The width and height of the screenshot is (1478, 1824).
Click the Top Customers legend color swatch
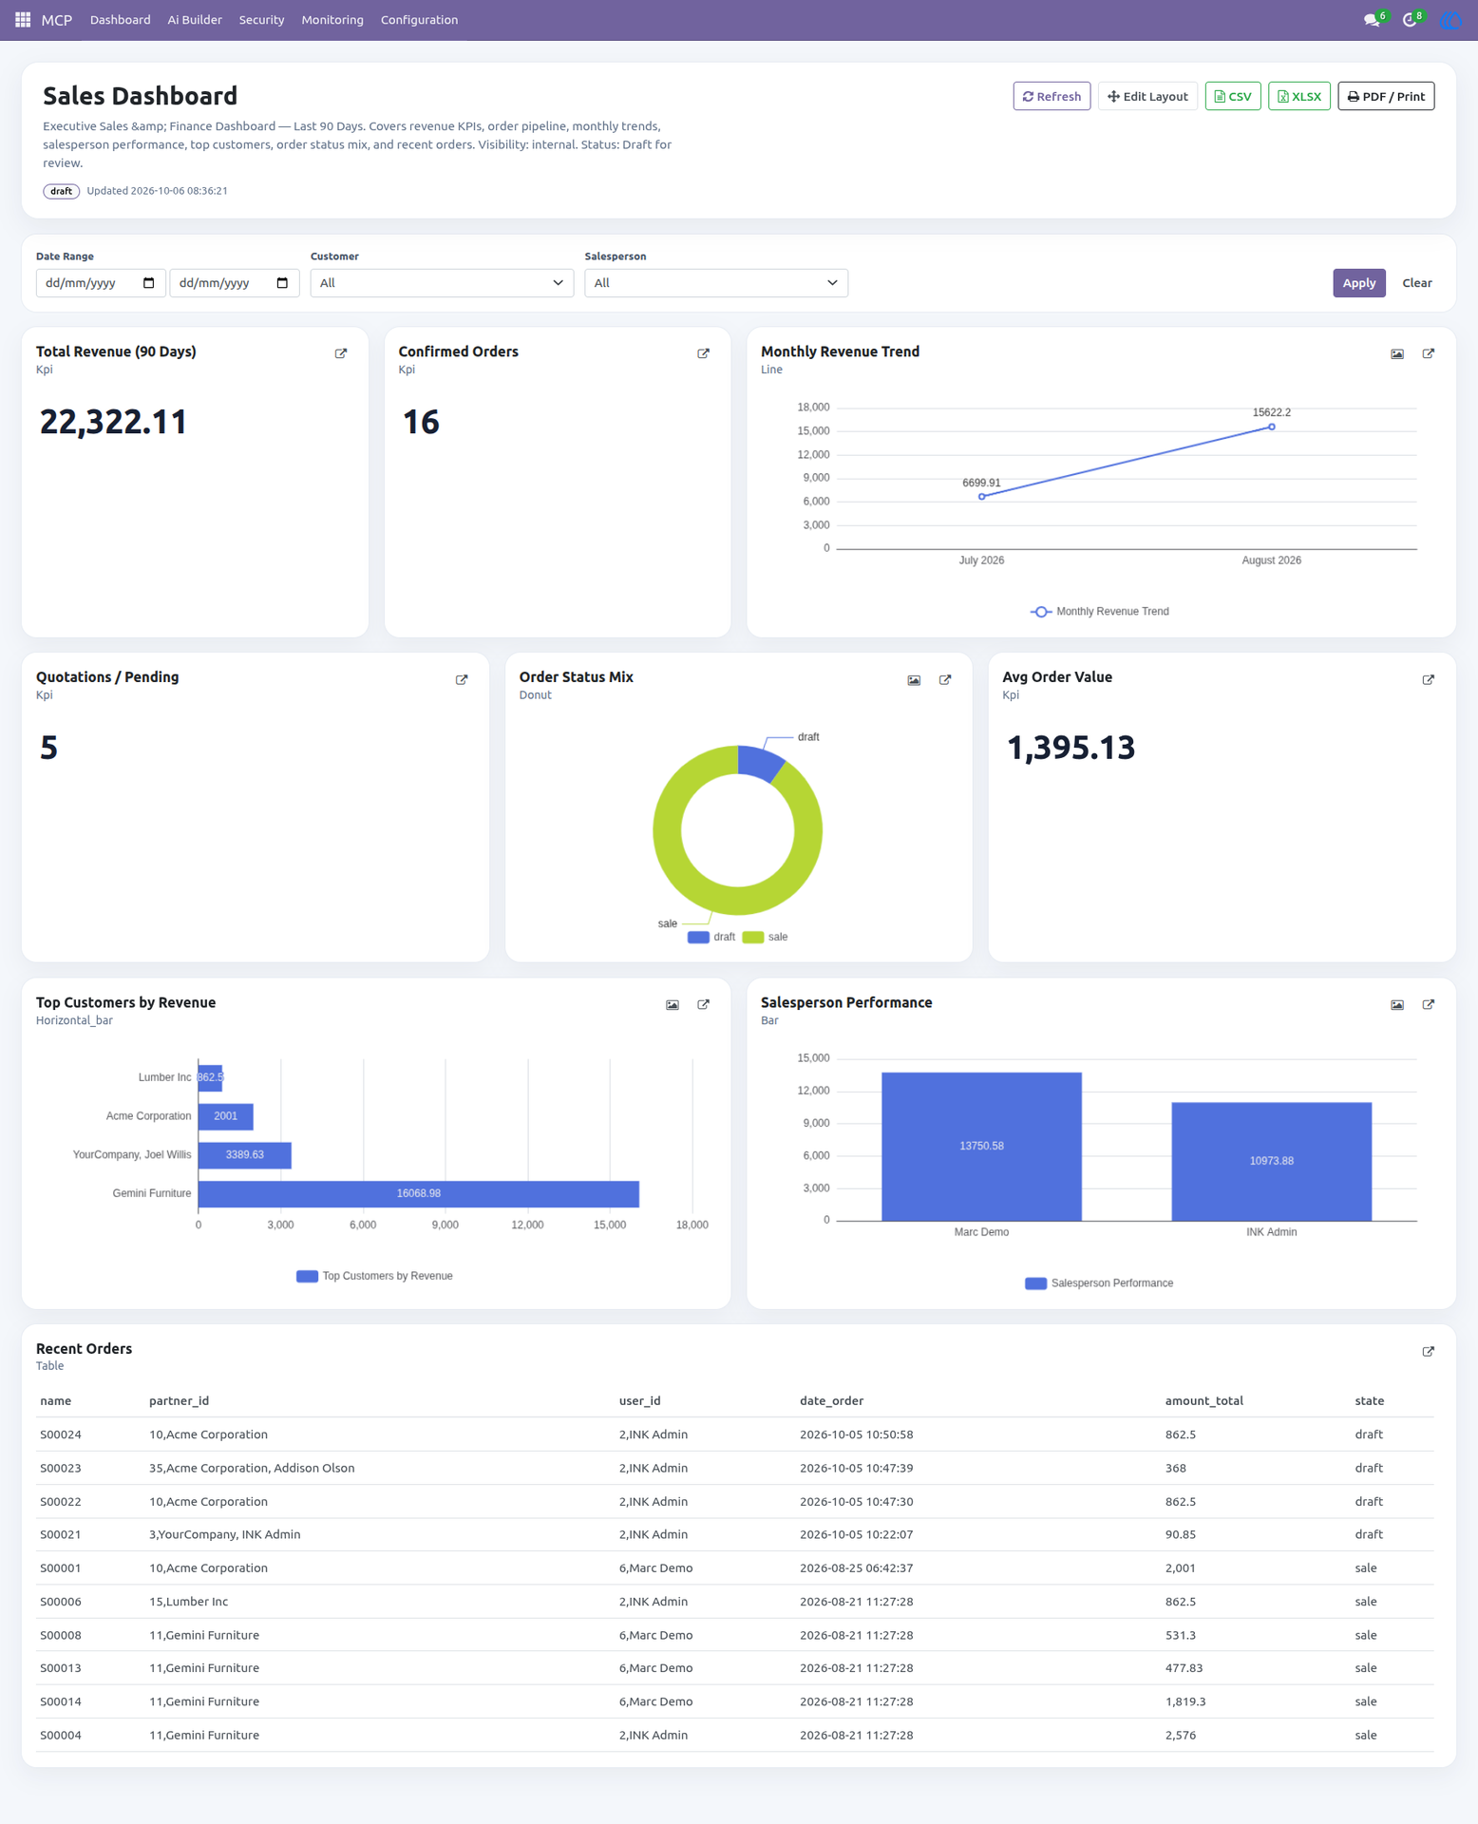307,1276
